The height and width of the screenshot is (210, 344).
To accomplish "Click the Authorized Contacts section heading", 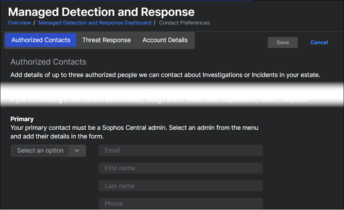I will click(48, 62).
